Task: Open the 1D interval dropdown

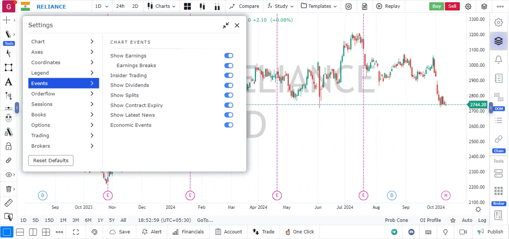Action: (x=102, y=6)
